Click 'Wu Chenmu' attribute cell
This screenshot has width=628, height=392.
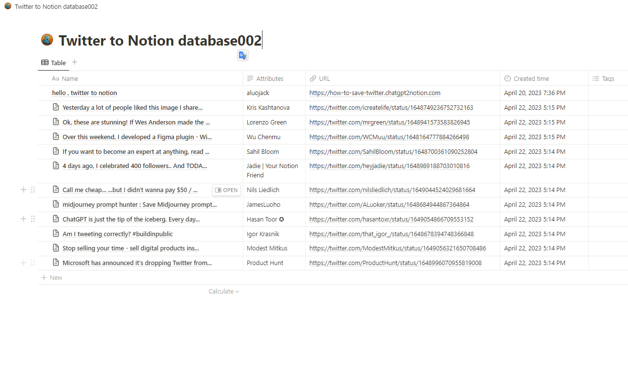(274, 137)
